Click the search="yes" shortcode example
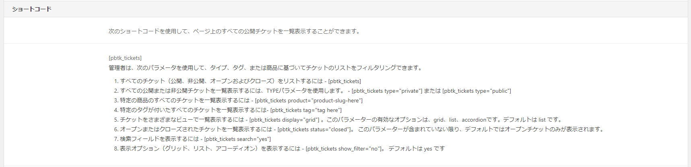The width and height of the screenshot is (691, 167). 237,139
